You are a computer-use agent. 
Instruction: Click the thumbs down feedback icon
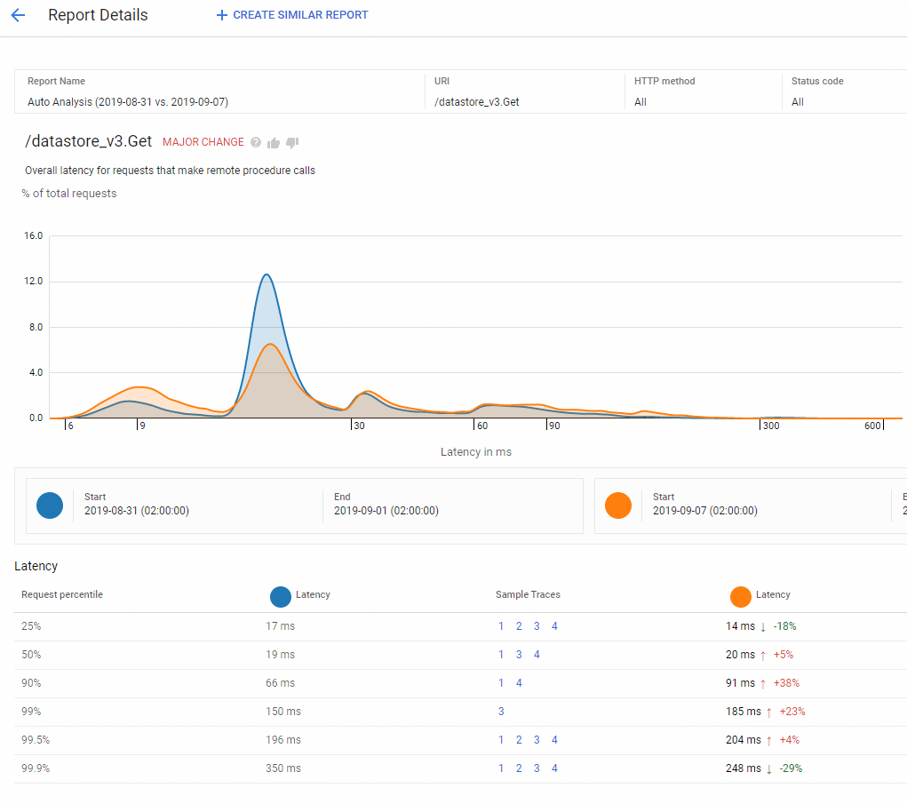(x=292, y=143)
